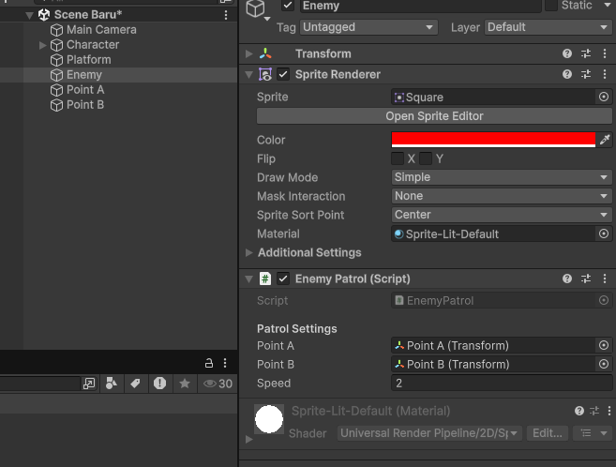
Task: Disable the Sprite Renderer component checkbox
Action: pos(283,74)
